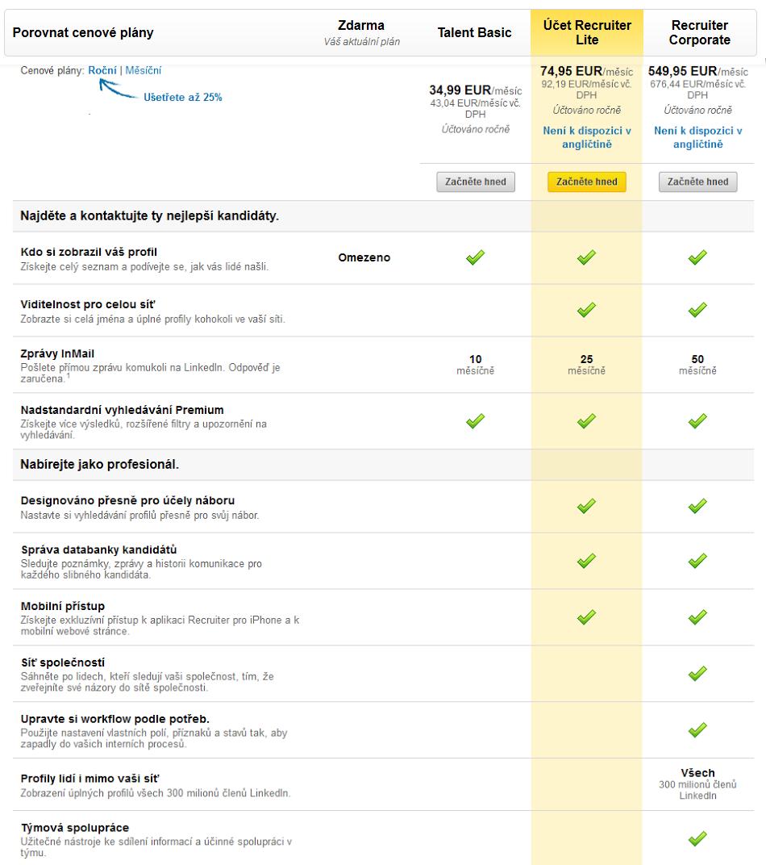Click the Zprávy InMail feature title

57,353
